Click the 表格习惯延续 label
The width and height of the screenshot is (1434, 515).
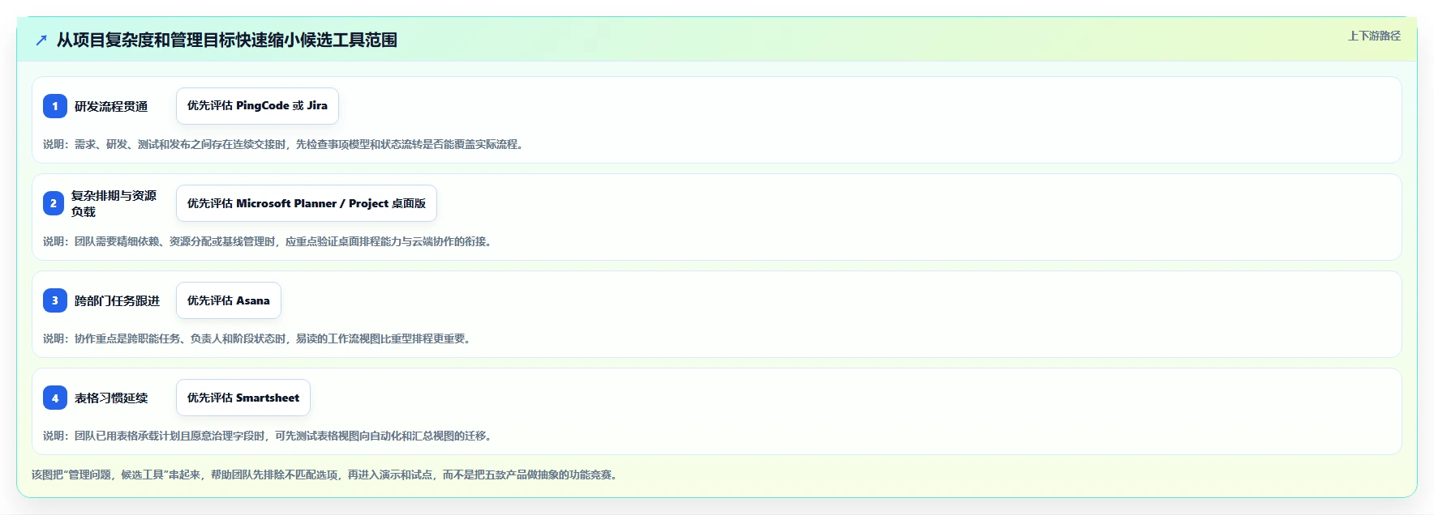(111, 398)
